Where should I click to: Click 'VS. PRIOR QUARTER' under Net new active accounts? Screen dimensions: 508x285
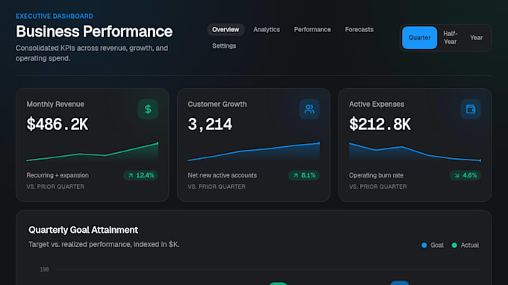point(217,187)
